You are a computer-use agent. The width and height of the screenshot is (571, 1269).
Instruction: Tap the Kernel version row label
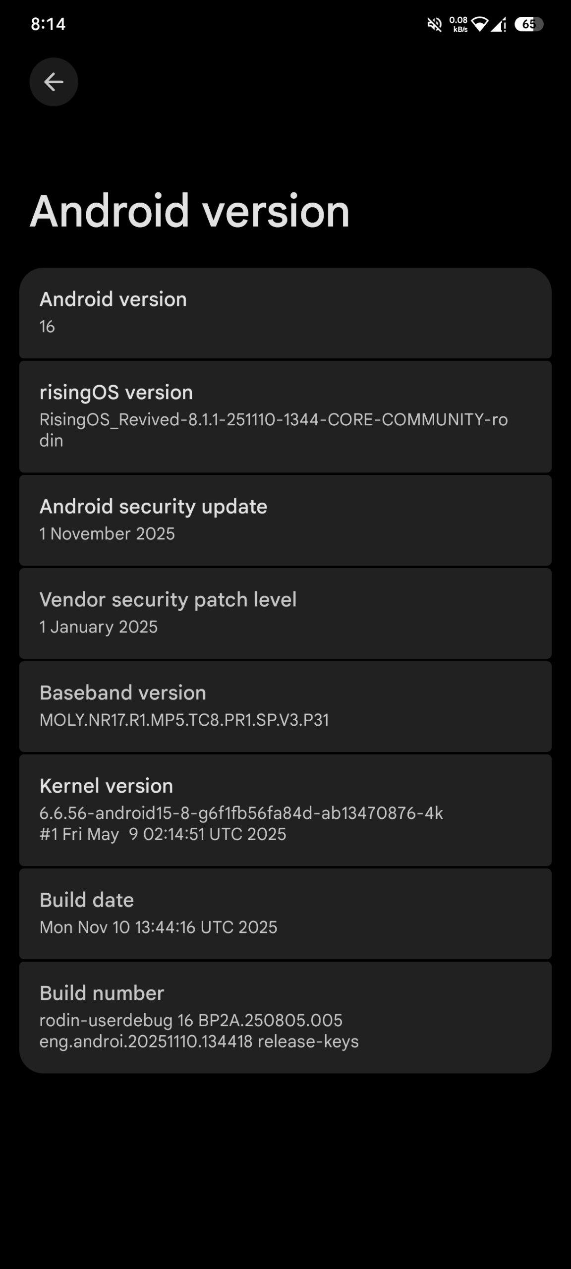click(x=106, y=786)
